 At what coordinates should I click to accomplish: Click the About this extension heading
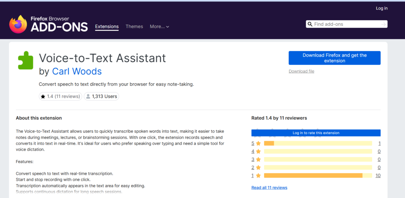[x=39, y=118]
